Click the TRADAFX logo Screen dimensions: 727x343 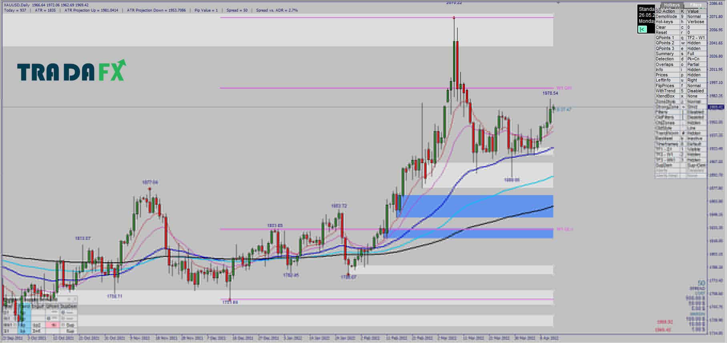72,71
